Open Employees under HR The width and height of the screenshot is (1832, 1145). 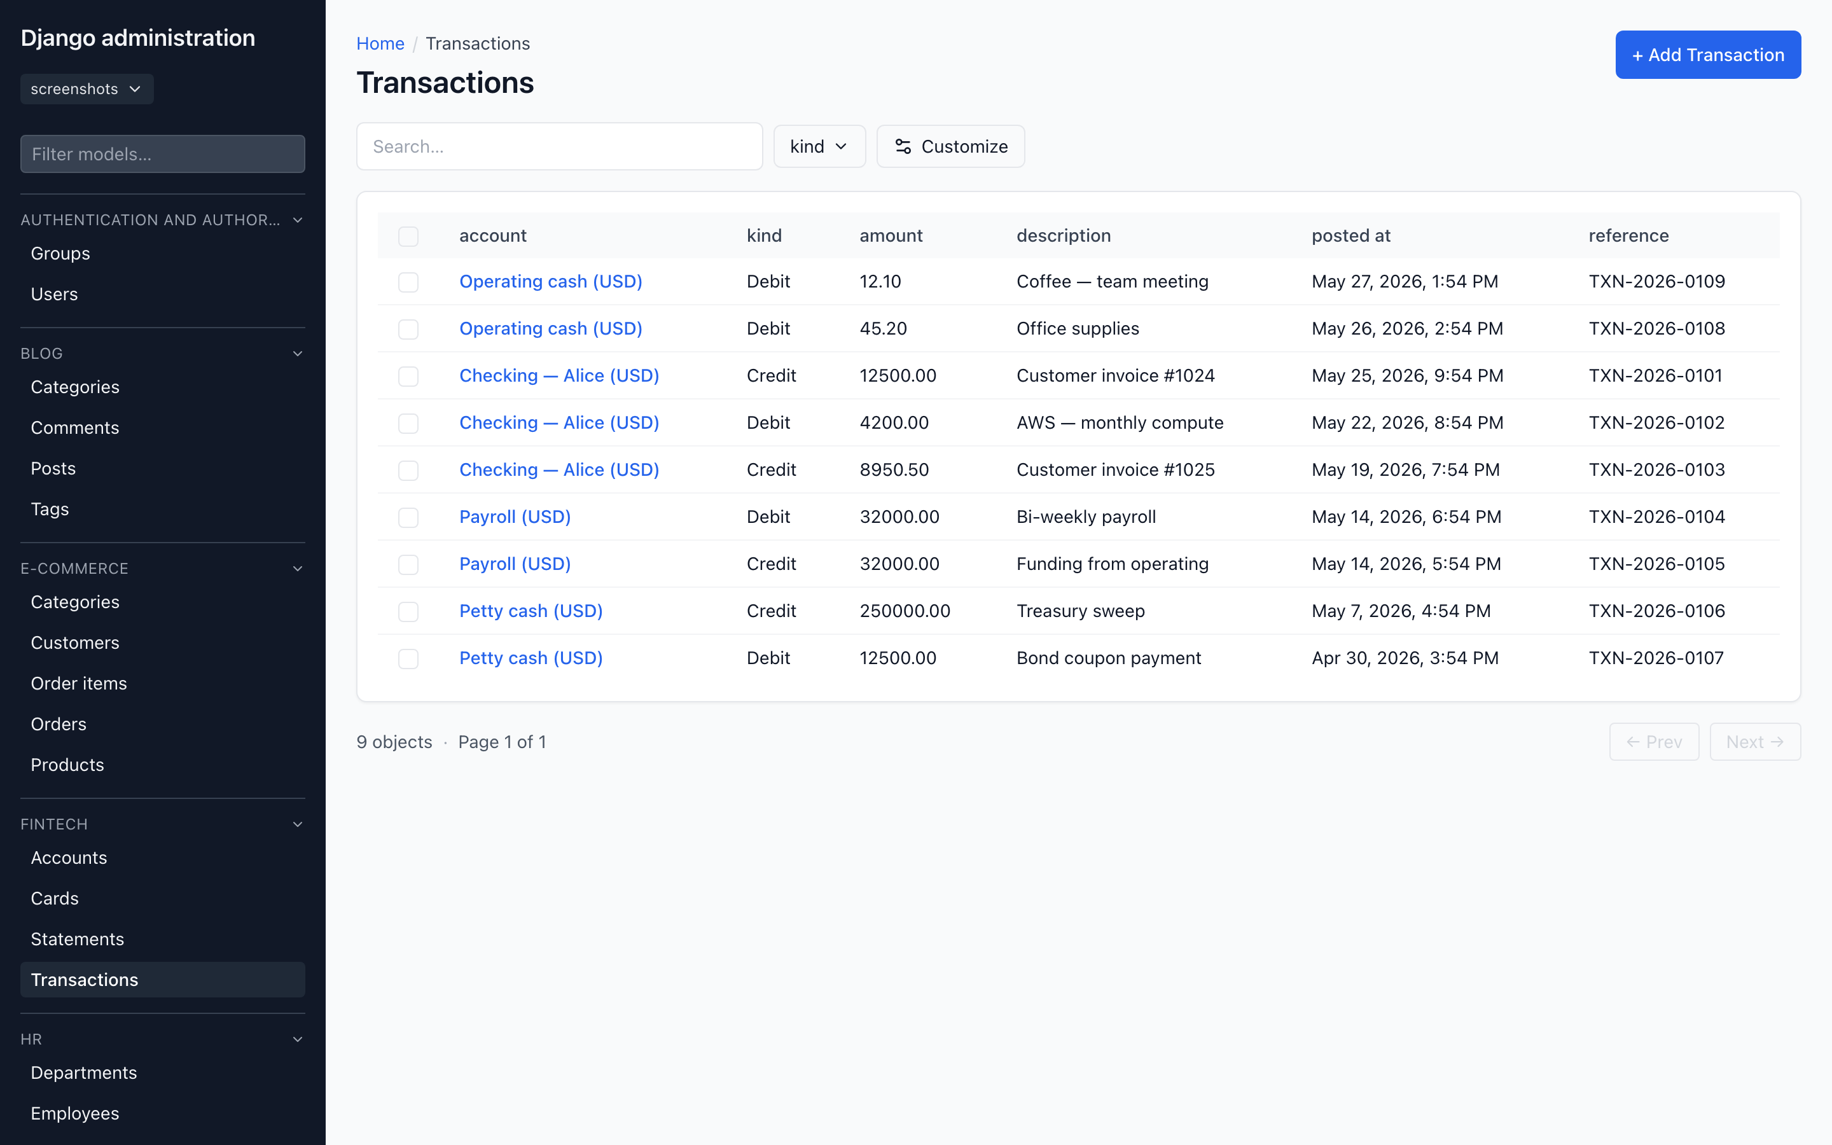163,1113
